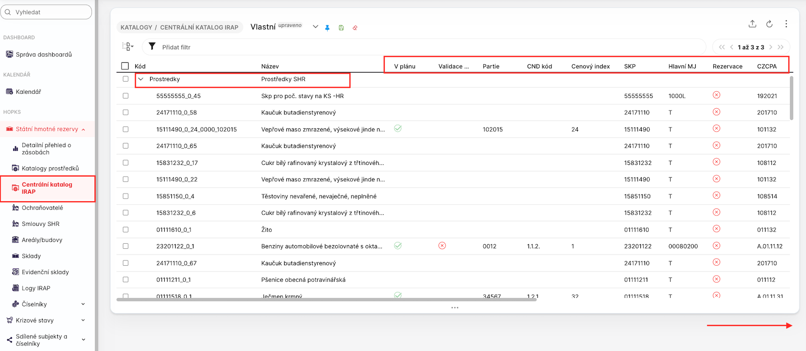Click the KATALOGY breadcrumb link

tap(136, 27)
